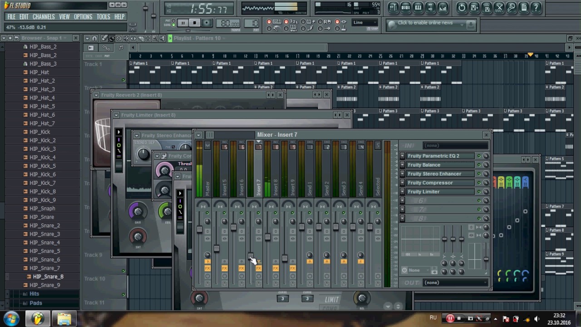Open the Fruity Limiter window options arrow
Screen dimensions: 581x327
[x=116, y=115]
